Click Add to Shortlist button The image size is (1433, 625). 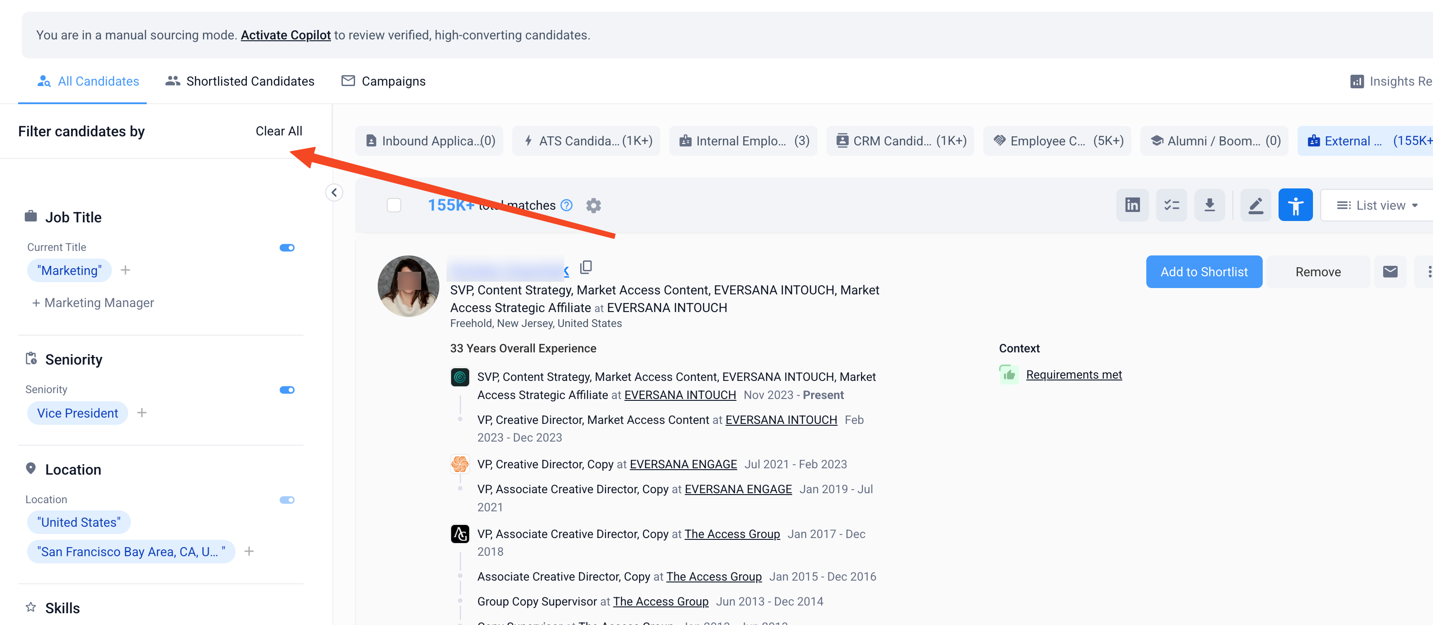click(1203, 271)
